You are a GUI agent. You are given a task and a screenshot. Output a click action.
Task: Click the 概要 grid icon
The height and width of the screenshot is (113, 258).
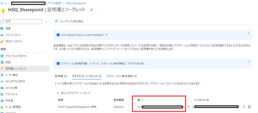point(2,29)
